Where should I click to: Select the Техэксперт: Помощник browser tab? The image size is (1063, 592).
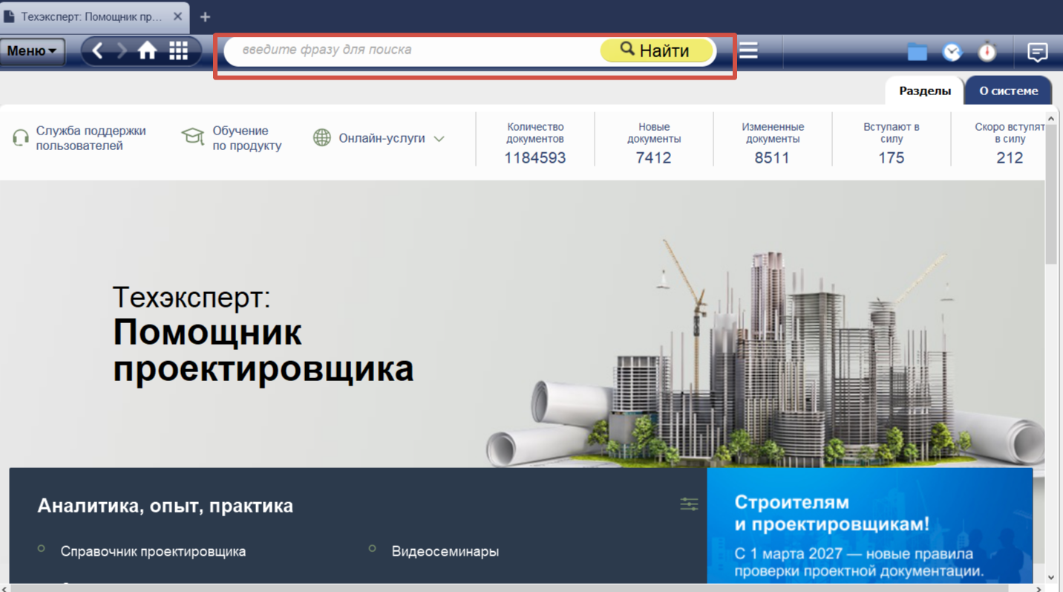pyautogui.click(x=94, y=16)
